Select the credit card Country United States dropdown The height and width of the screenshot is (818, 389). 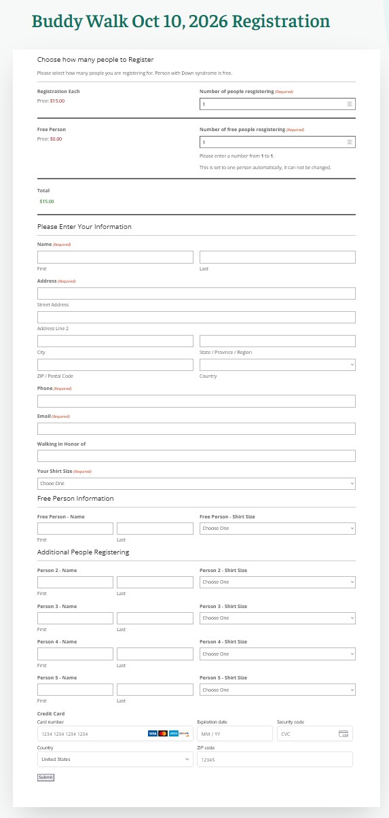pyautogui.click(x=115, y=759)
